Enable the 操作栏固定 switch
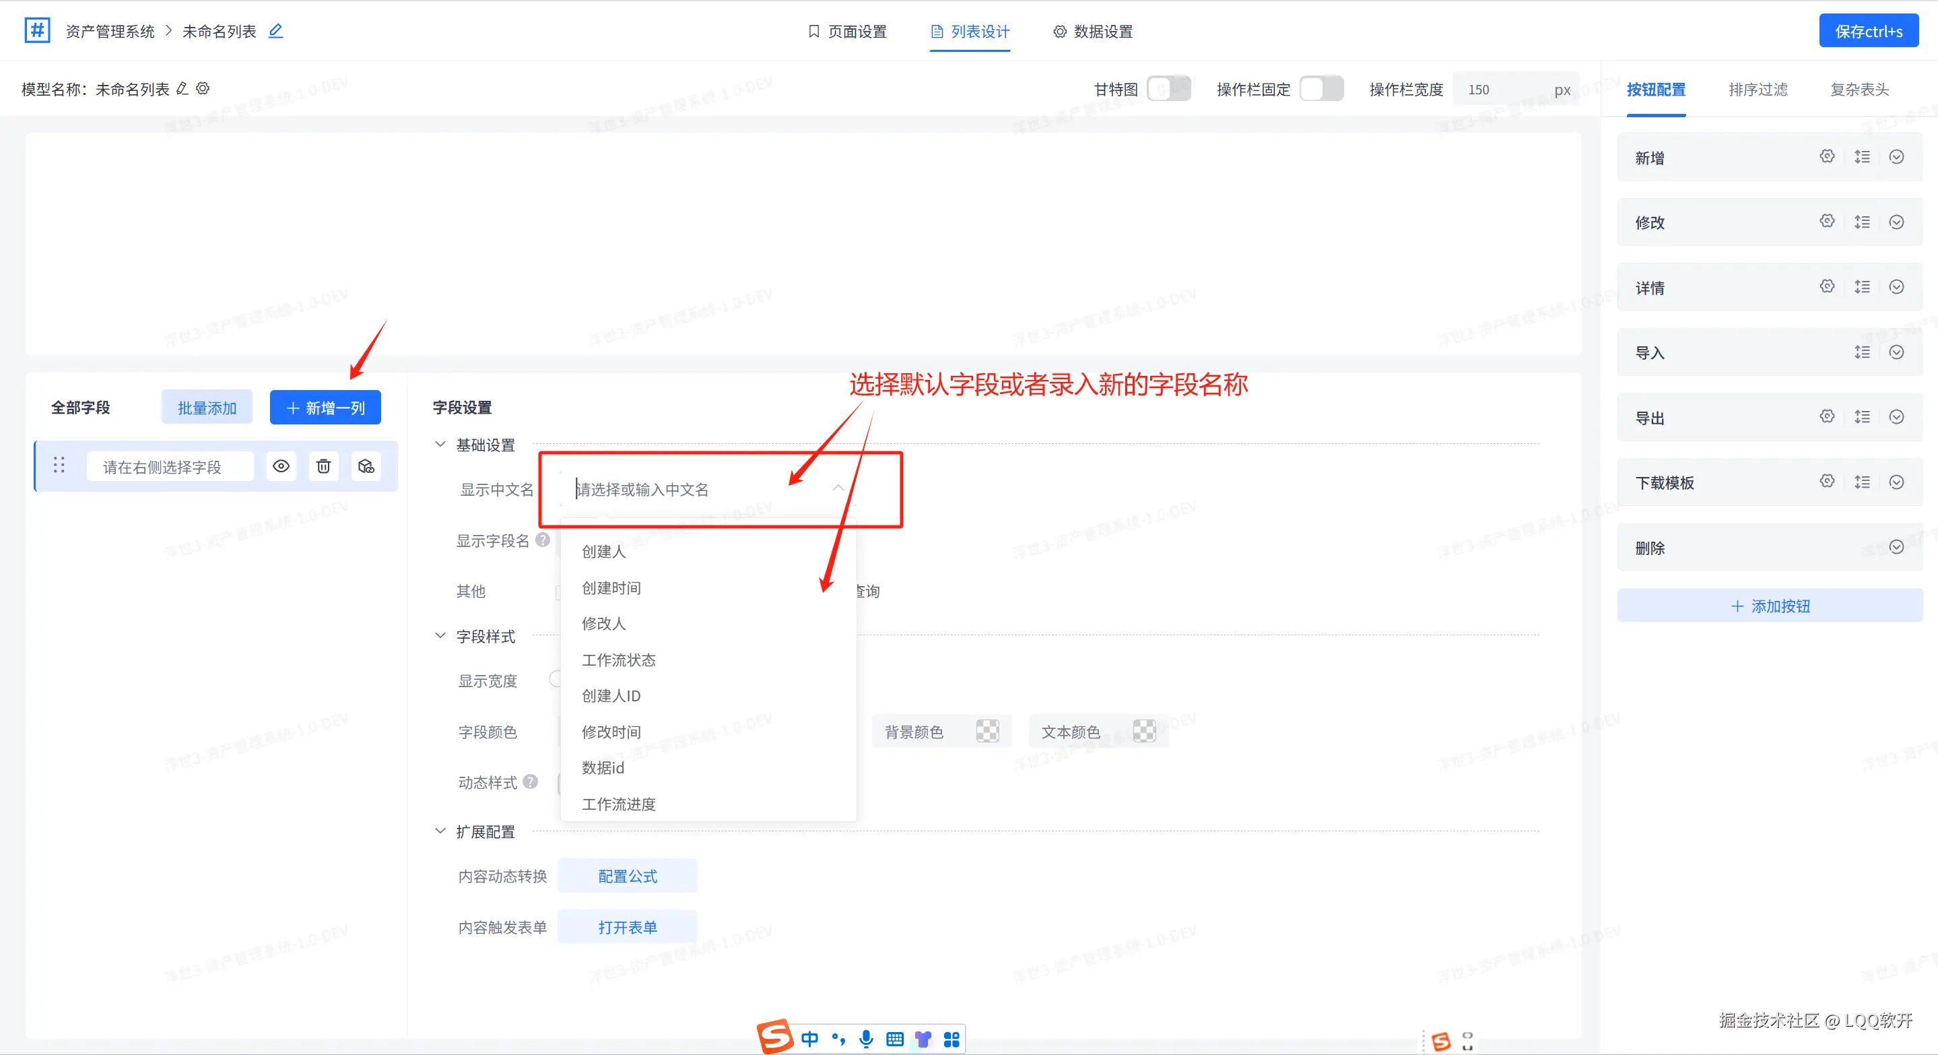The width and height of the screenshot is (1938, 1055). 1322,89
